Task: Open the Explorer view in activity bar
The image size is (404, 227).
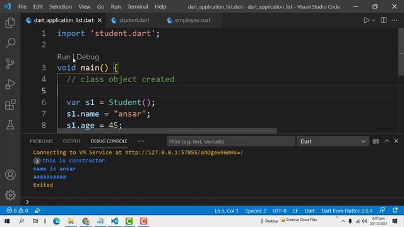Action: tap(10, 23)
